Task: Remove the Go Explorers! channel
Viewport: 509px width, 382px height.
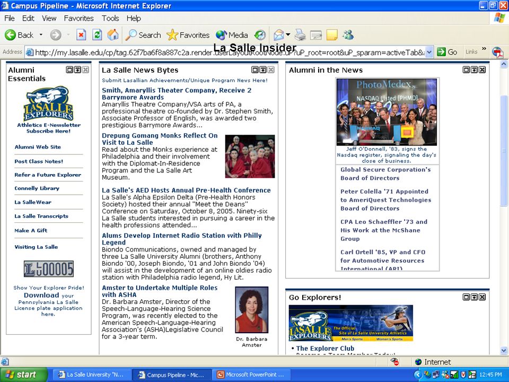Action: [x=482, y=297]
